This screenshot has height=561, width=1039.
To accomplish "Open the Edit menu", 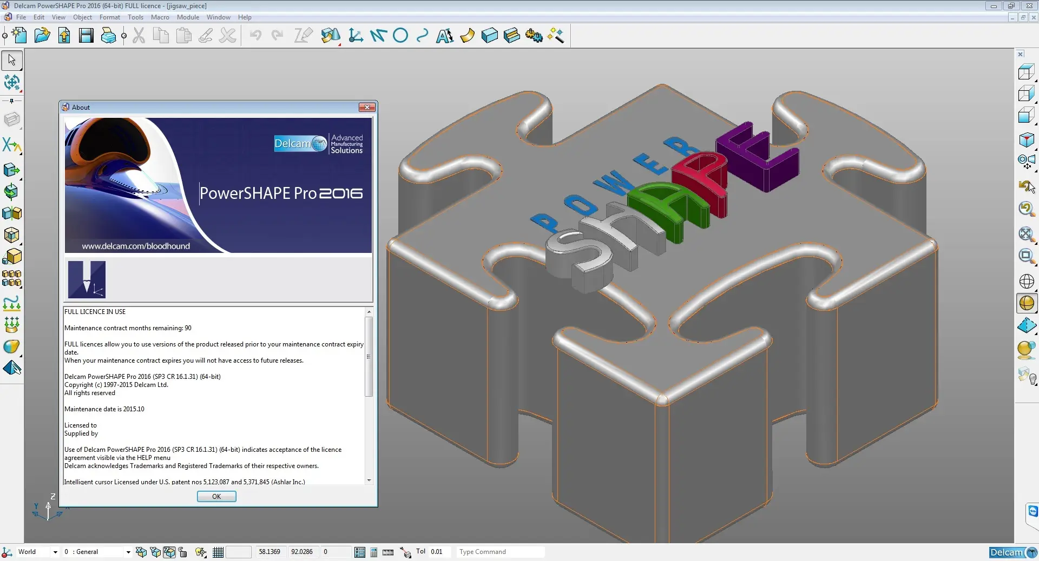I will [39, 17].
